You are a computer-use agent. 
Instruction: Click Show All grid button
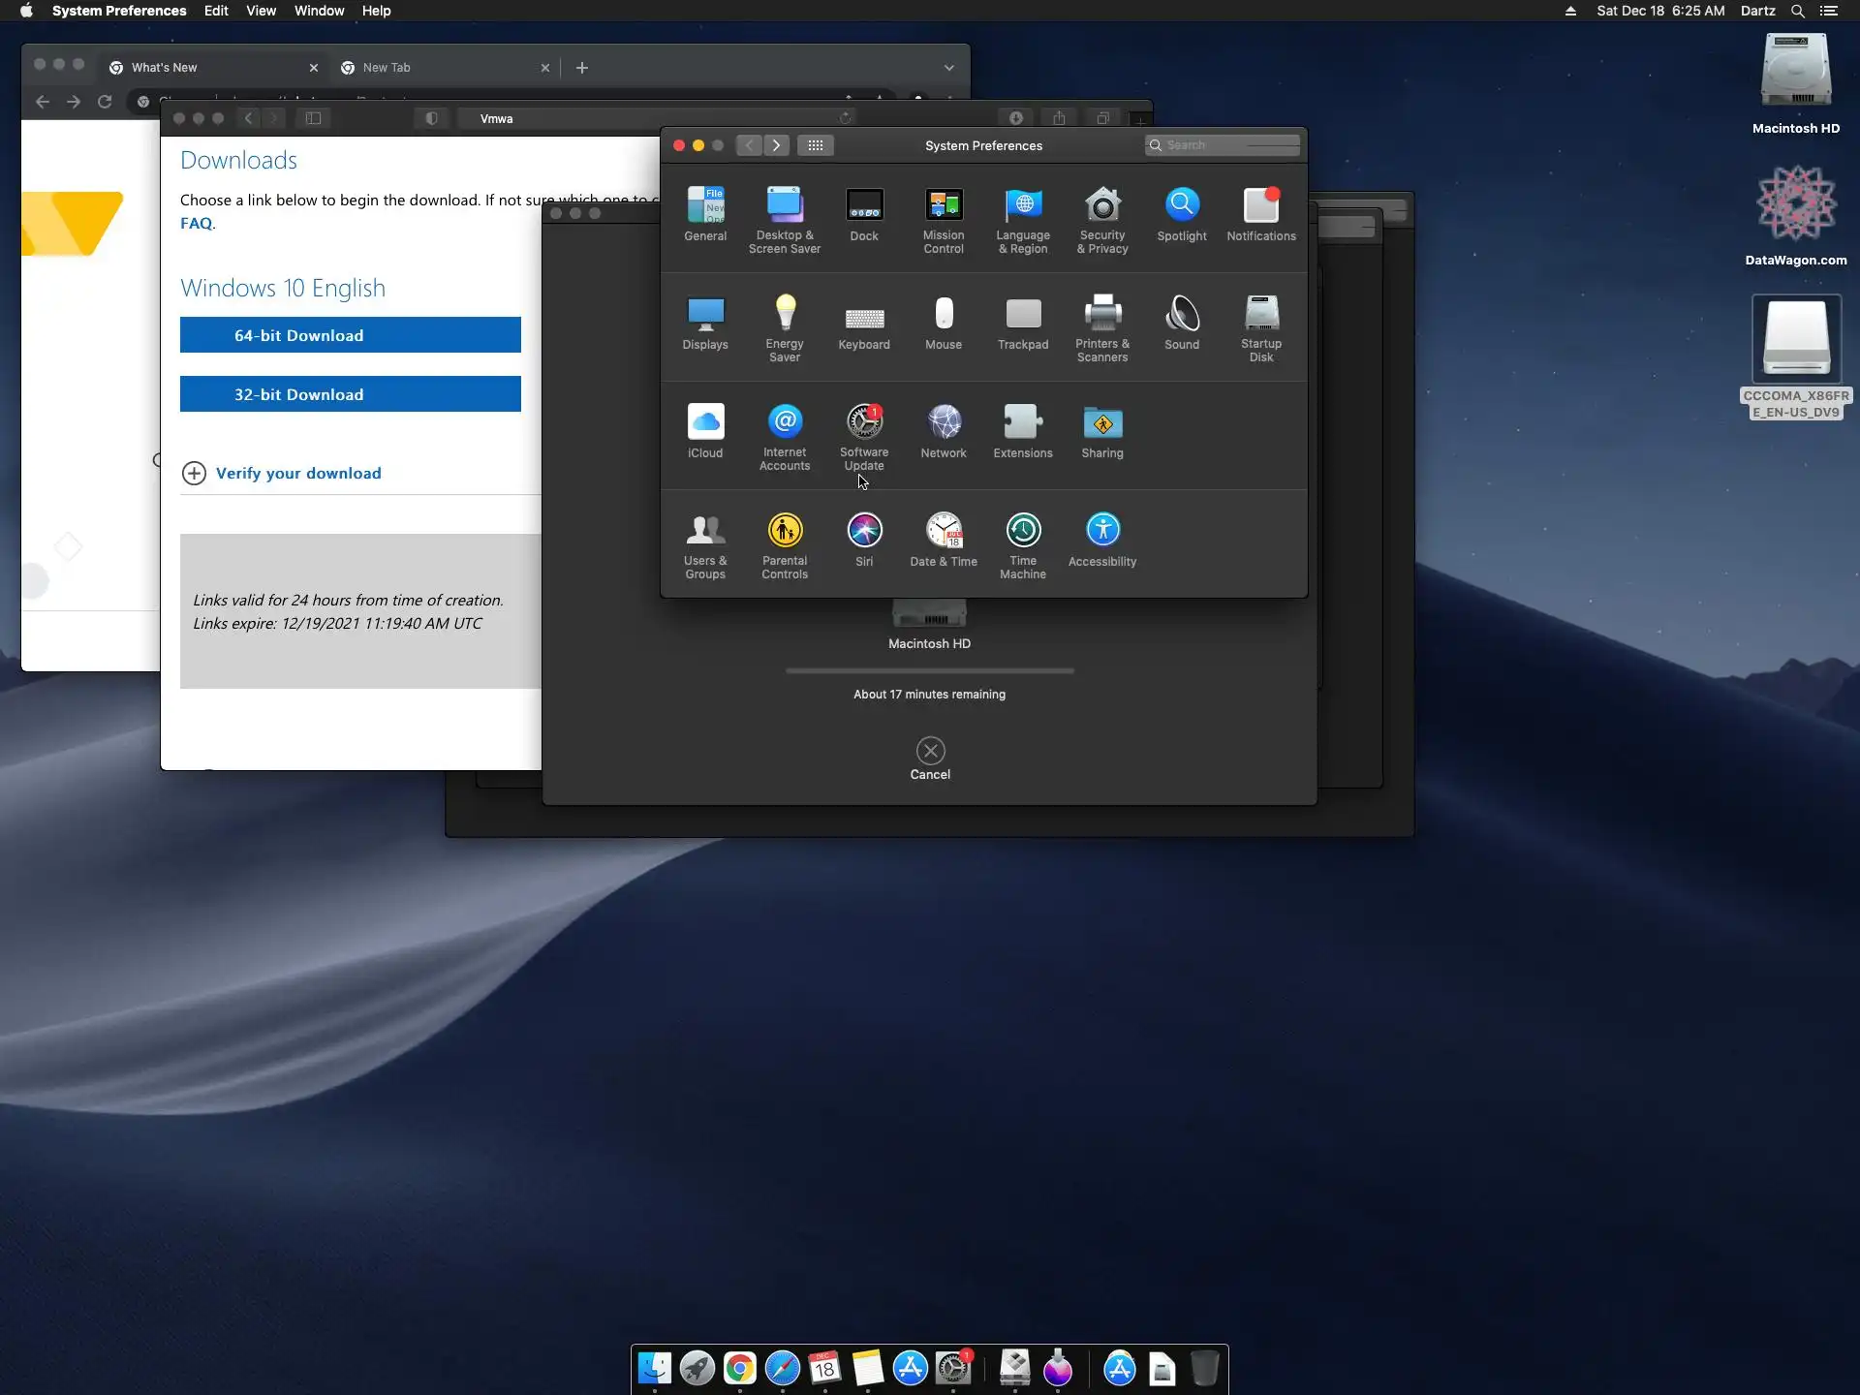click(816, 145)
